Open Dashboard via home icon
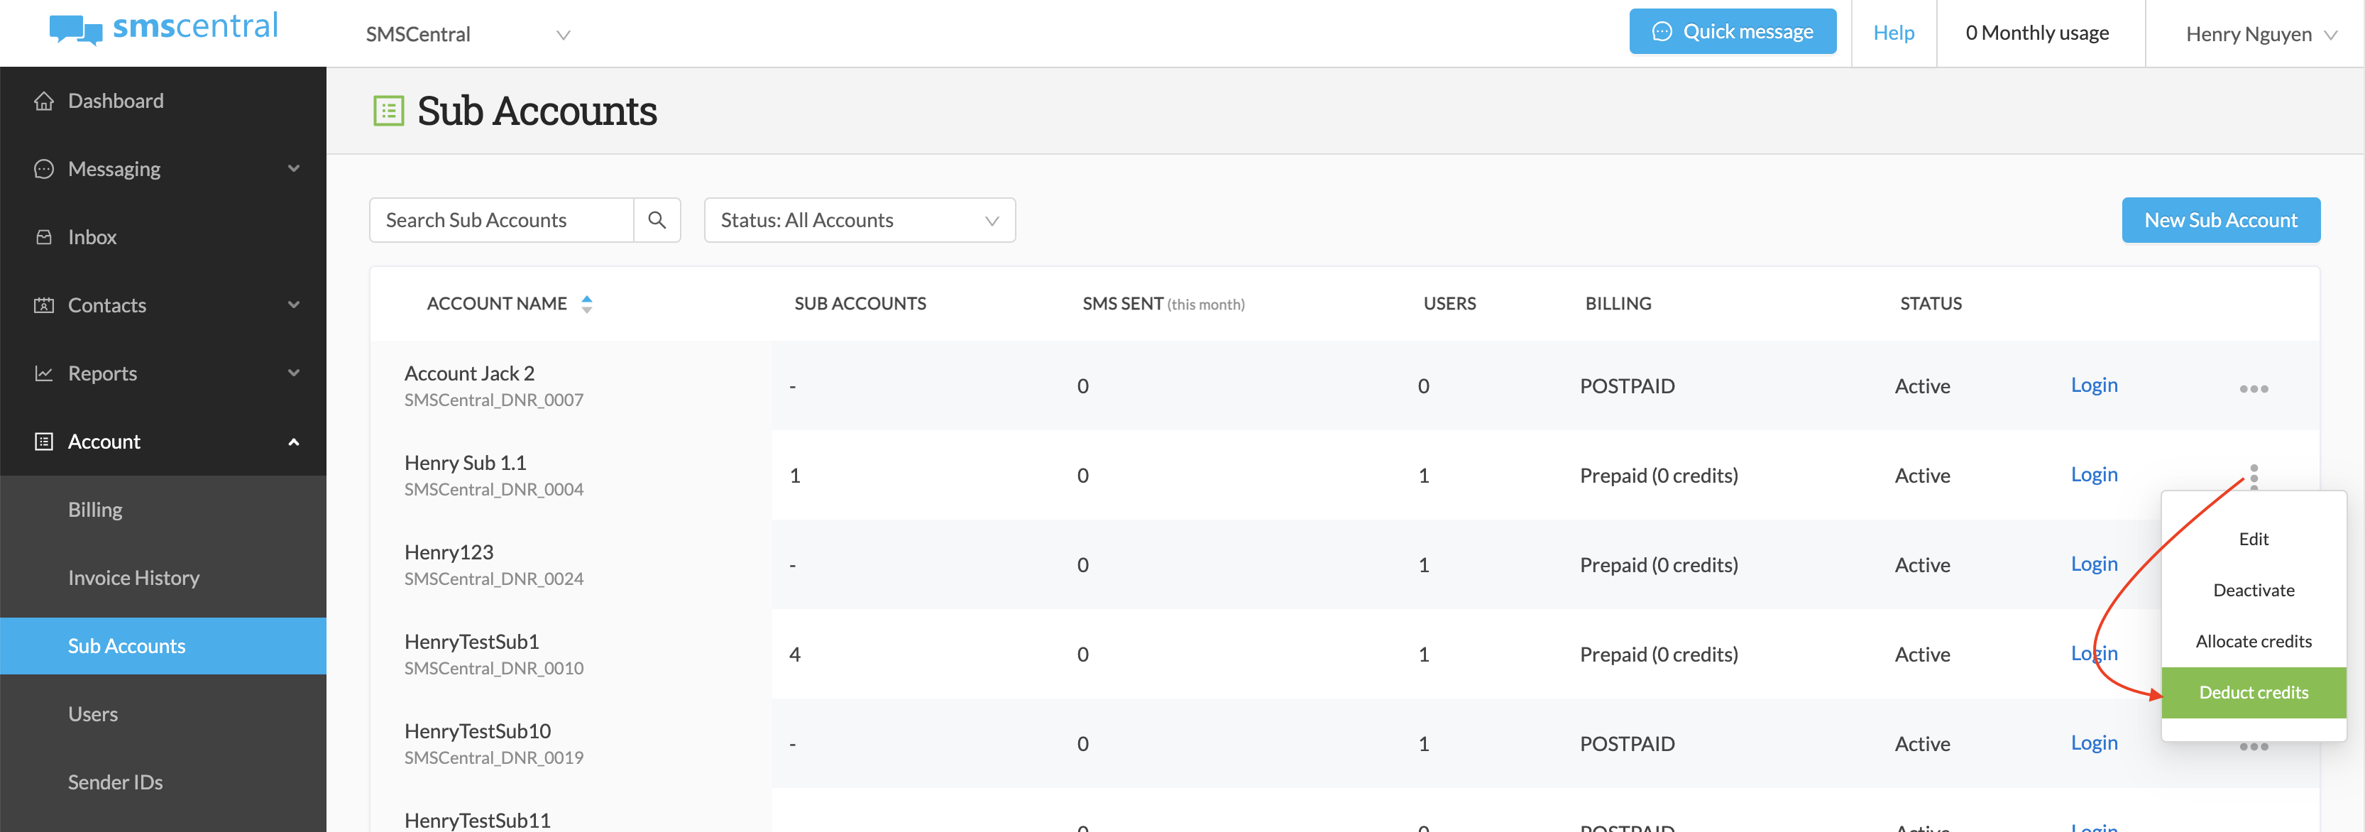Viewport: 2365px width, 832px height. [44, 100]
